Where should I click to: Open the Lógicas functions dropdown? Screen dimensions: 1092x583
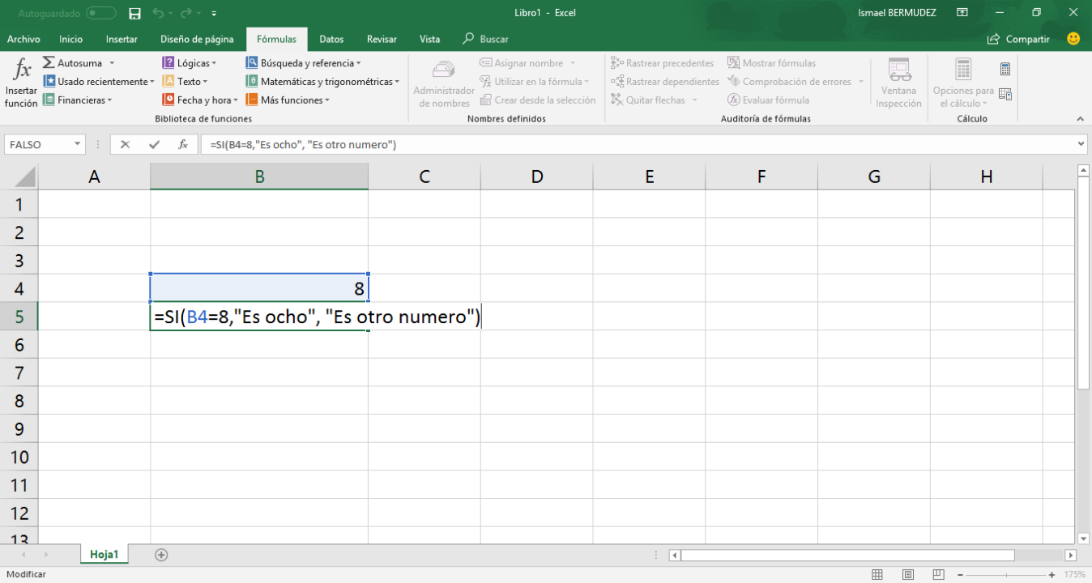(x=192, y=62)
